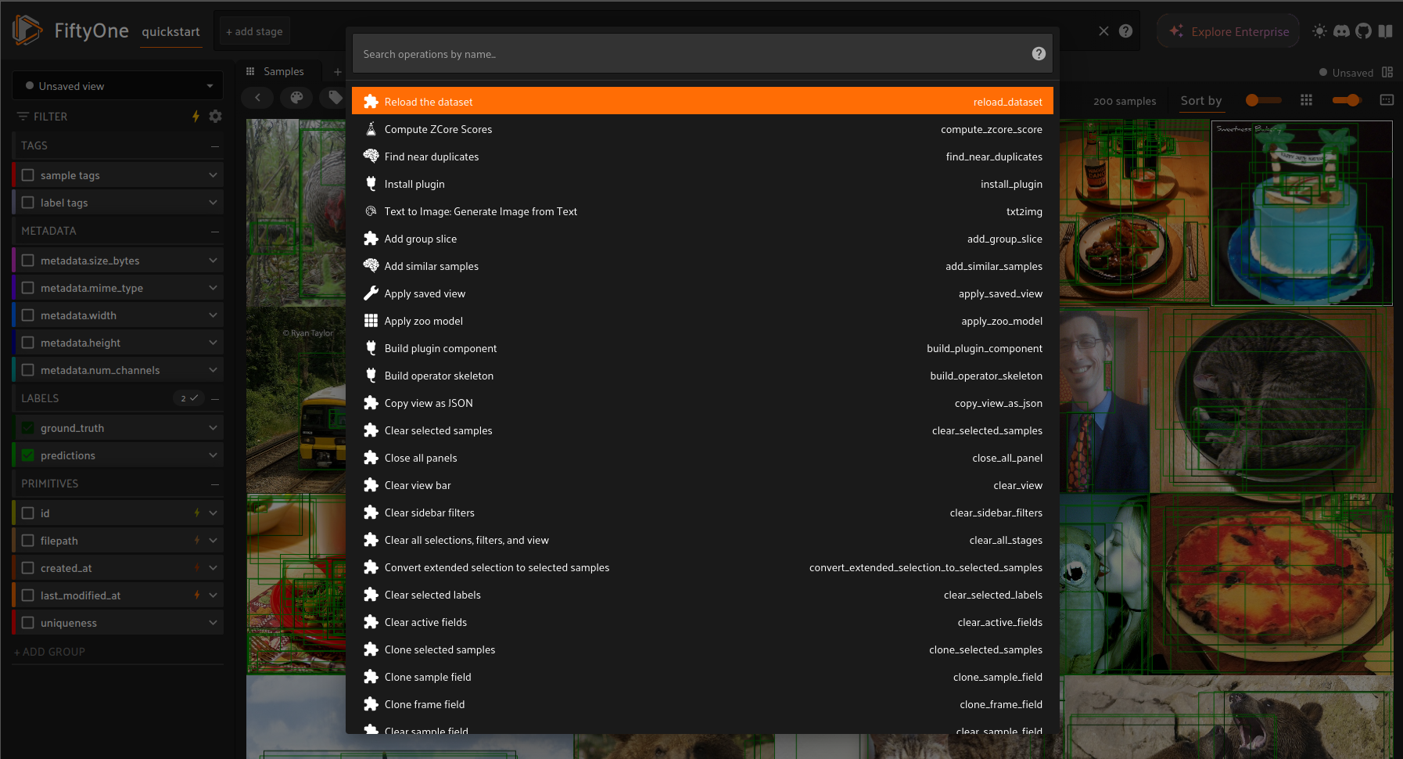
Task: Open the Sort by control
Action: pyautogui.click(x=1201, y=100)
